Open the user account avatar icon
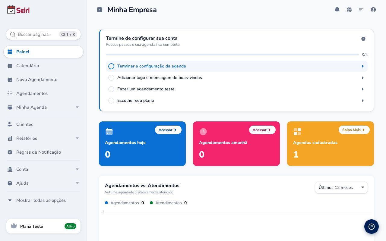 coord(373,10)
